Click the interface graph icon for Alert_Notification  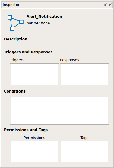click(16, 23)
